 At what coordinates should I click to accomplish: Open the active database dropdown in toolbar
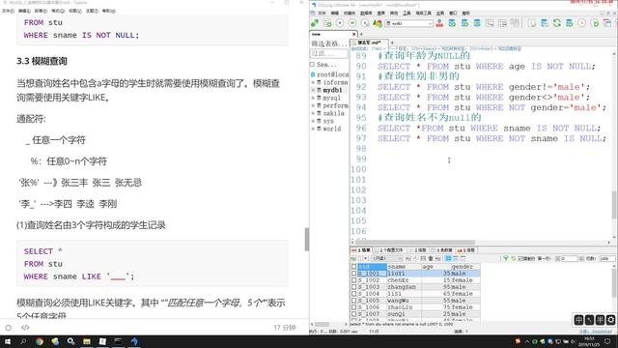coord(409,23)
